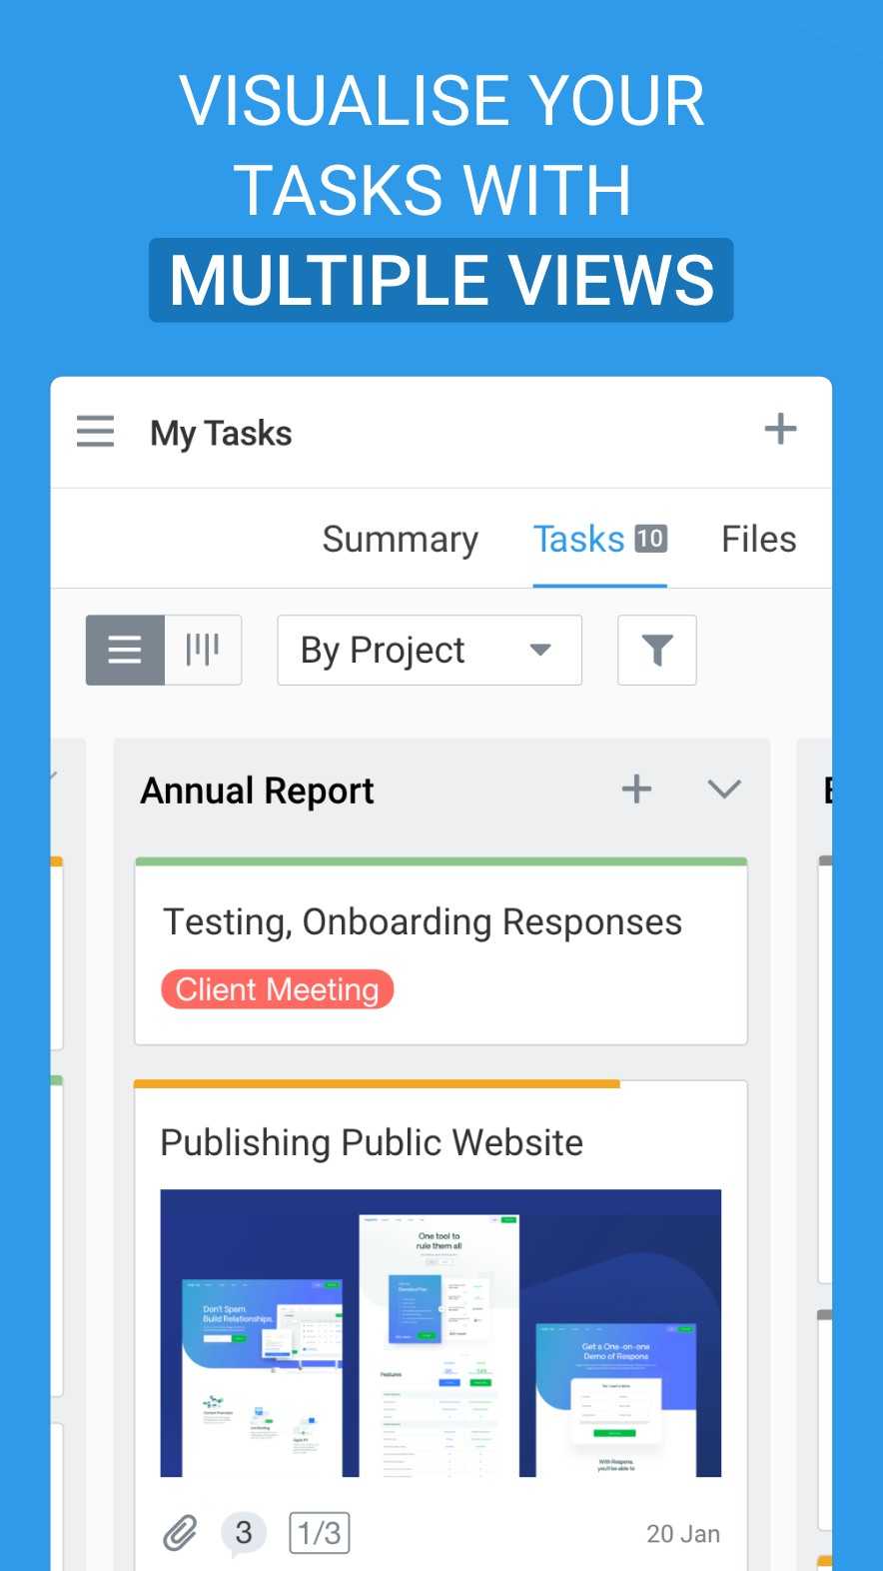Collapse the Annual Report section chevron
883x1571 pixels.
click(x=723, y=789)
